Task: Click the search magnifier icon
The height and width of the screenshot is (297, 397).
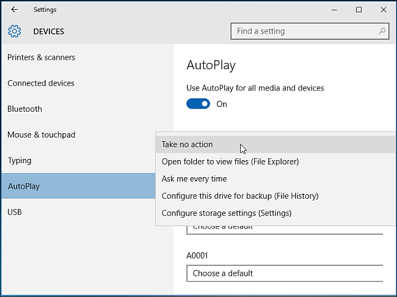Action: click(382, 31)
